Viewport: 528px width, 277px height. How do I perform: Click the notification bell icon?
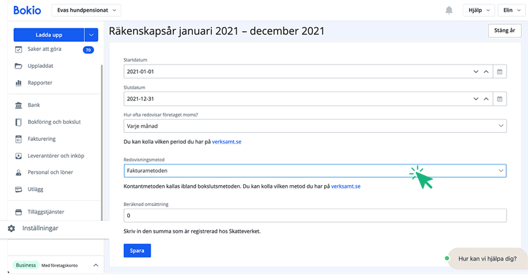(x=449, y=10)
